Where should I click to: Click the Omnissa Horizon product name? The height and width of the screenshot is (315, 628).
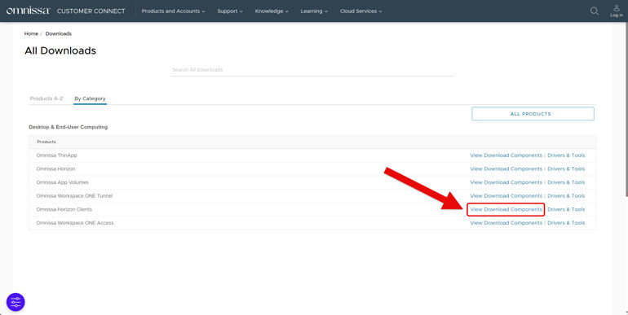55,168
